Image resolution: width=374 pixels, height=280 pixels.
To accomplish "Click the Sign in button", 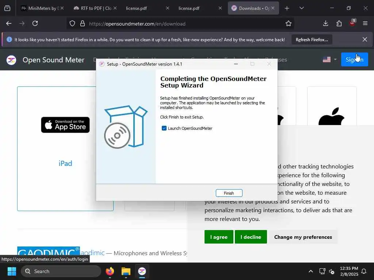I will point(354,59).
